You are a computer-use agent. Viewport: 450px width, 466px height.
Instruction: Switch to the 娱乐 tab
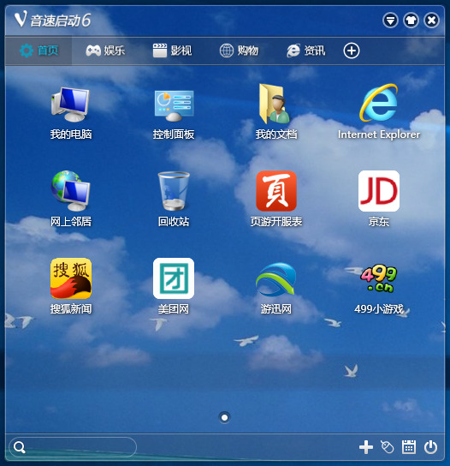click(105, 51)
